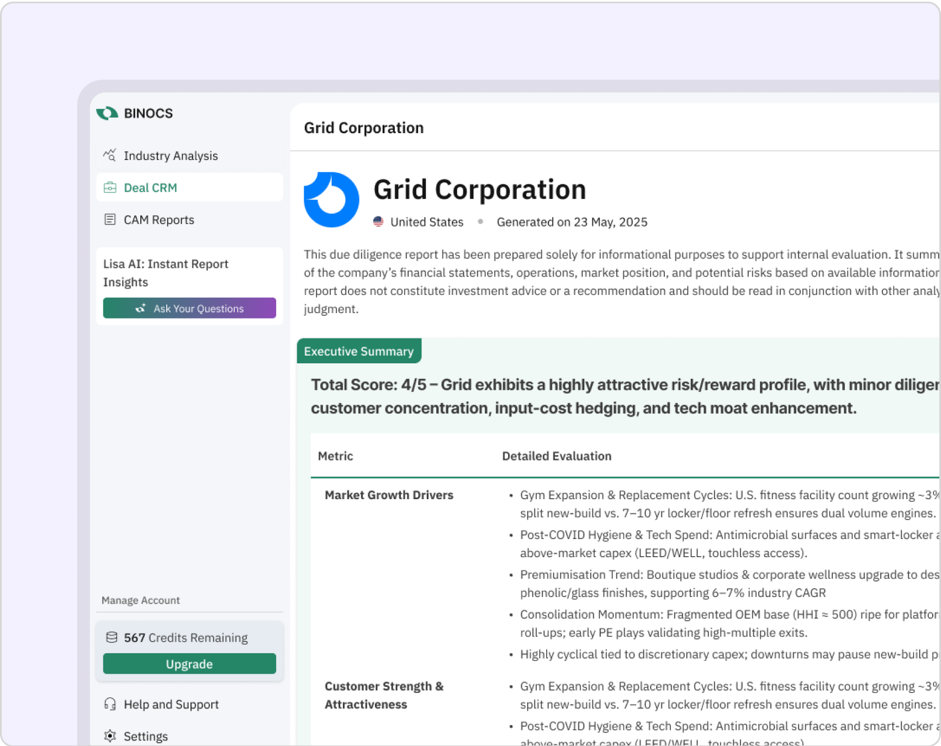Click the "Highly cyclical tied to discretionary capex" bullet
The height and width of the screenshot is (746, 941).
click(x=729, y=654)
